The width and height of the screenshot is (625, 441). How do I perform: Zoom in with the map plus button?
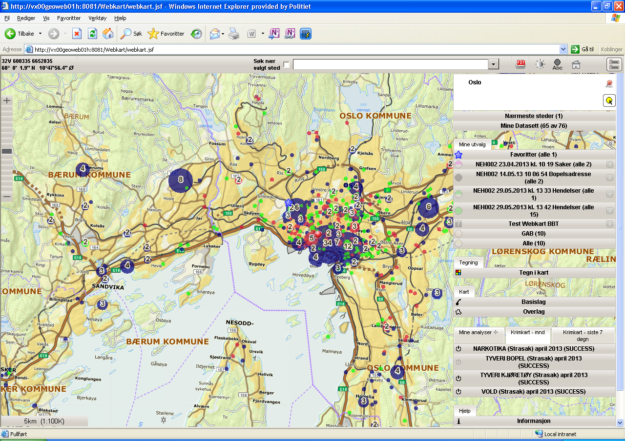7,100
